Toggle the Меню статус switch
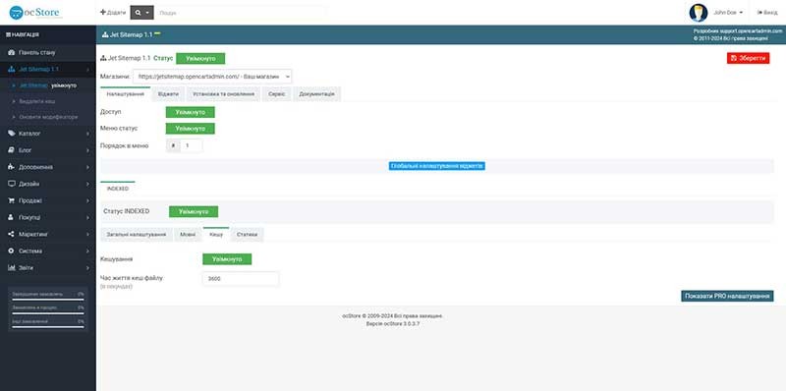Image resolution: width=786 pixels, height=391 pixels. (190, 129)
